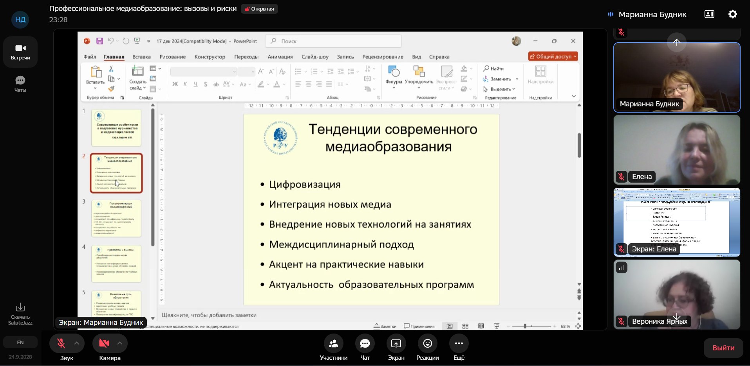
Task: Open settings gear in top right
Action: click(732, 14)
